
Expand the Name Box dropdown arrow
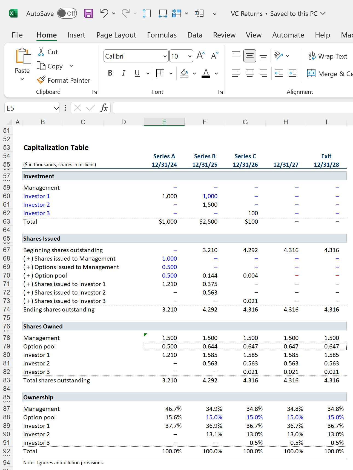click(56, 108)
